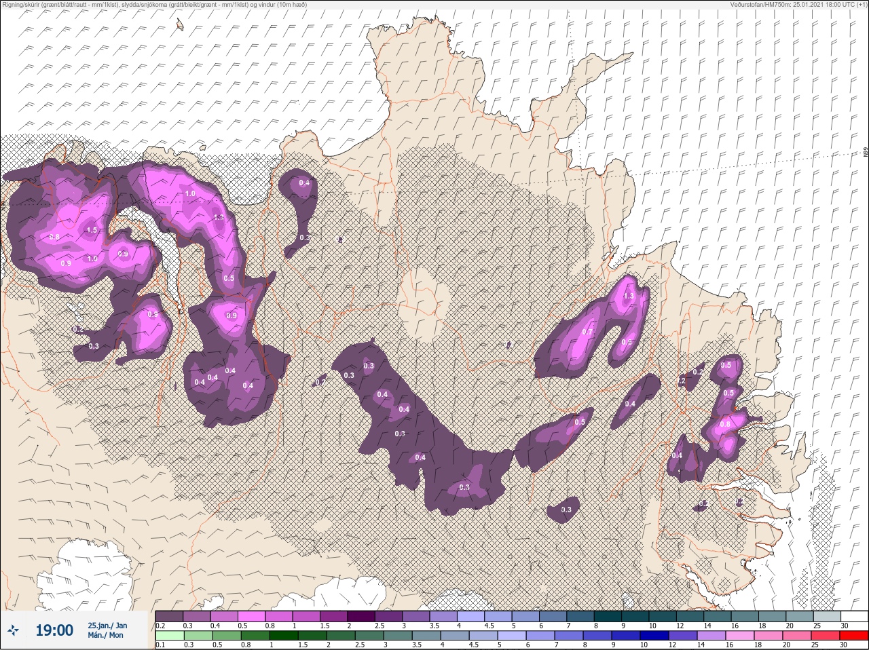Image resolution: width=869 pixels, height=650 pixels.
Task: Select the '25.jan./ Jan' date text
Action: tap(107, 625)
